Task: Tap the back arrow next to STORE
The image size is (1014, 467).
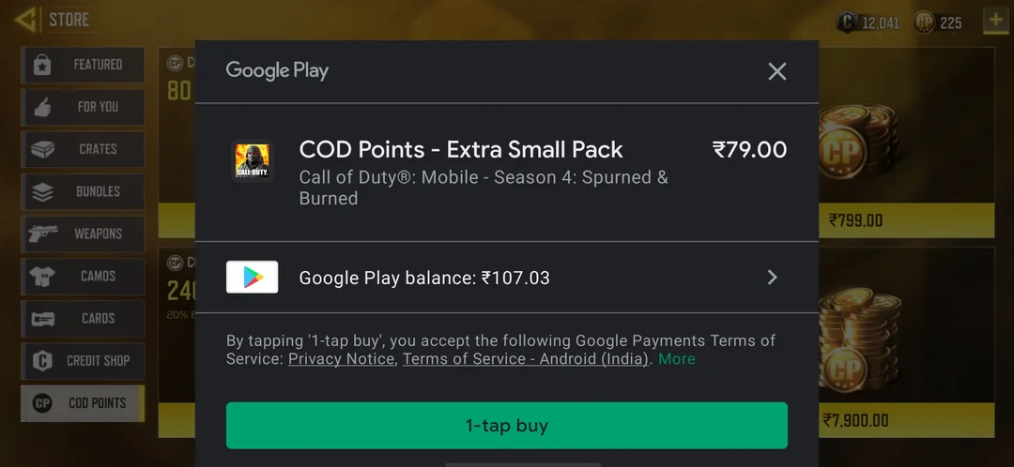Action: pyautogui.click(x=25, y=19)
